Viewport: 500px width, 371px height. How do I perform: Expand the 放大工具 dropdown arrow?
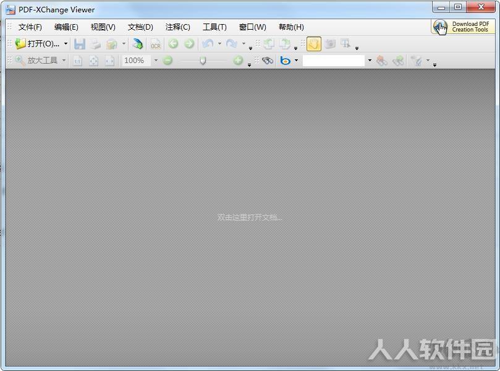(x=64, y=61)
